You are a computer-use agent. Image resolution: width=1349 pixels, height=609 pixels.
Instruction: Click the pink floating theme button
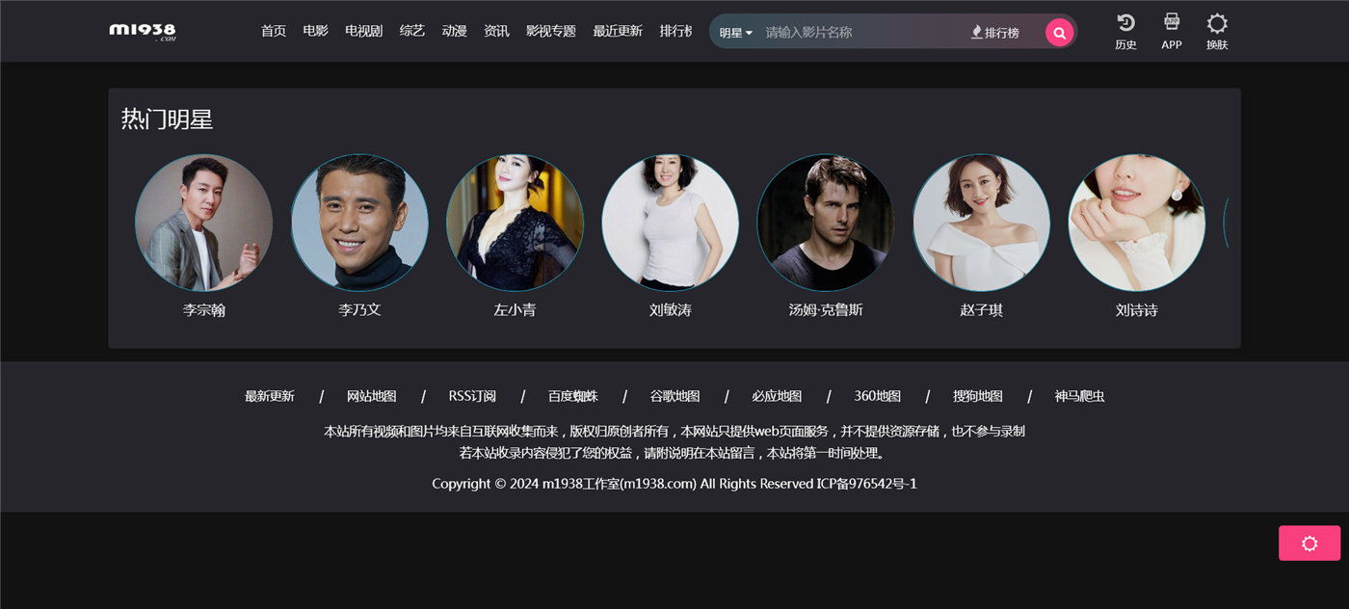click(x=1309, y=543)
